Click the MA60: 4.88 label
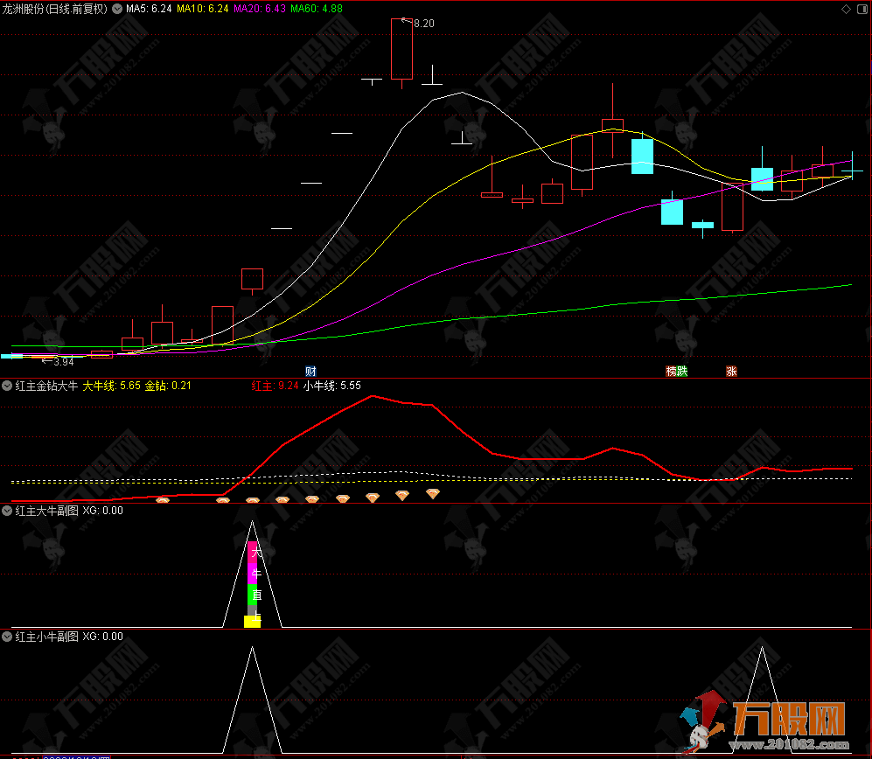The height and width of the screenshot is (759, 872). pos(317,9)
